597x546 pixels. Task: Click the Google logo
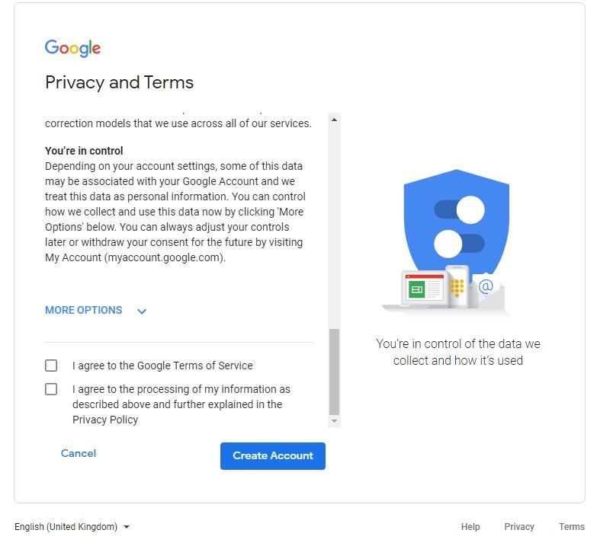tap(72, 48)
